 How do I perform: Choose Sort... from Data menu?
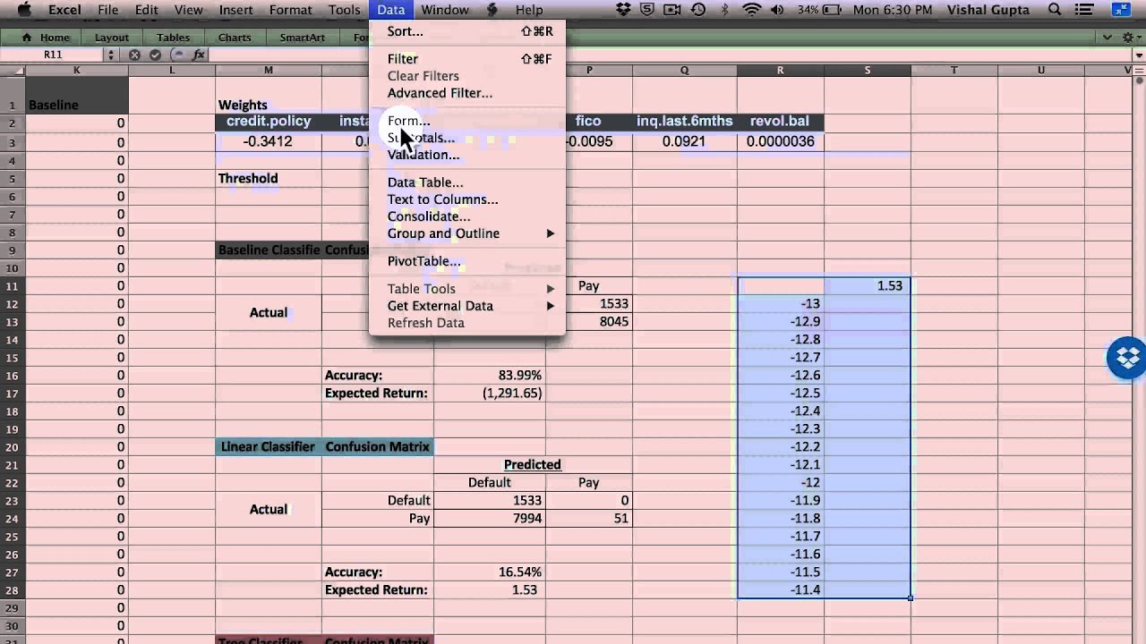coord(467,31)
